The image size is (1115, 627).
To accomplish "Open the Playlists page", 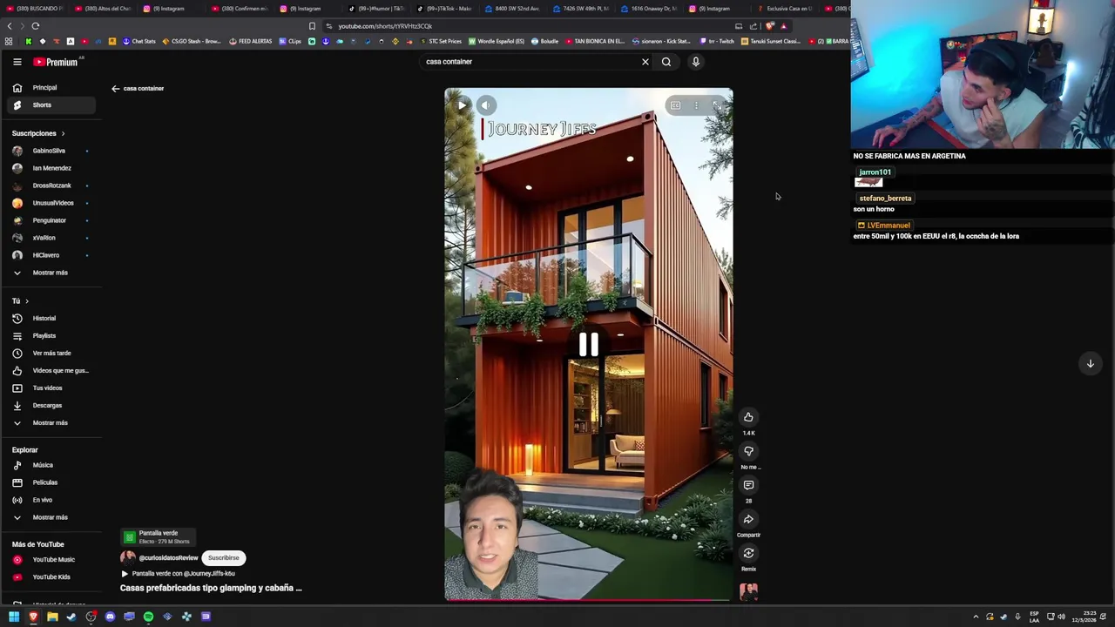I will coord(51,336).
